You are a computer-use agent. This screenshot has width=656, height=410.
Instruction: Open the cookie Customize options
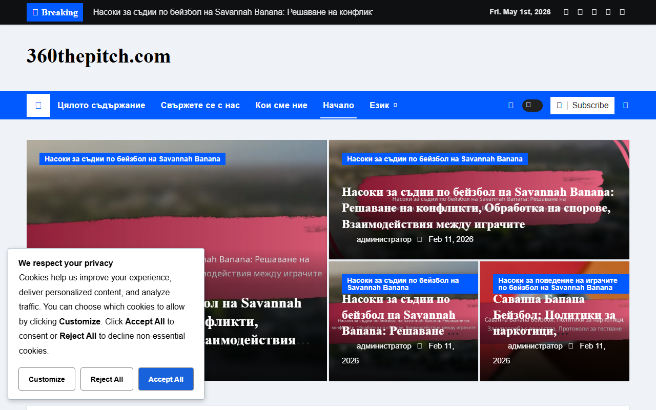click(x=47, y=379)
